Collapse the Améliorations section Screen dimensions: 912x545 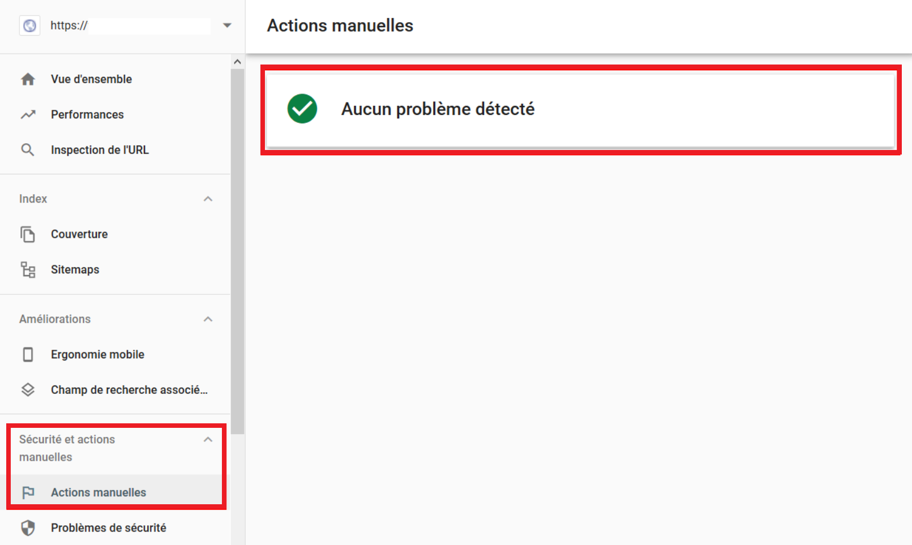208,319
